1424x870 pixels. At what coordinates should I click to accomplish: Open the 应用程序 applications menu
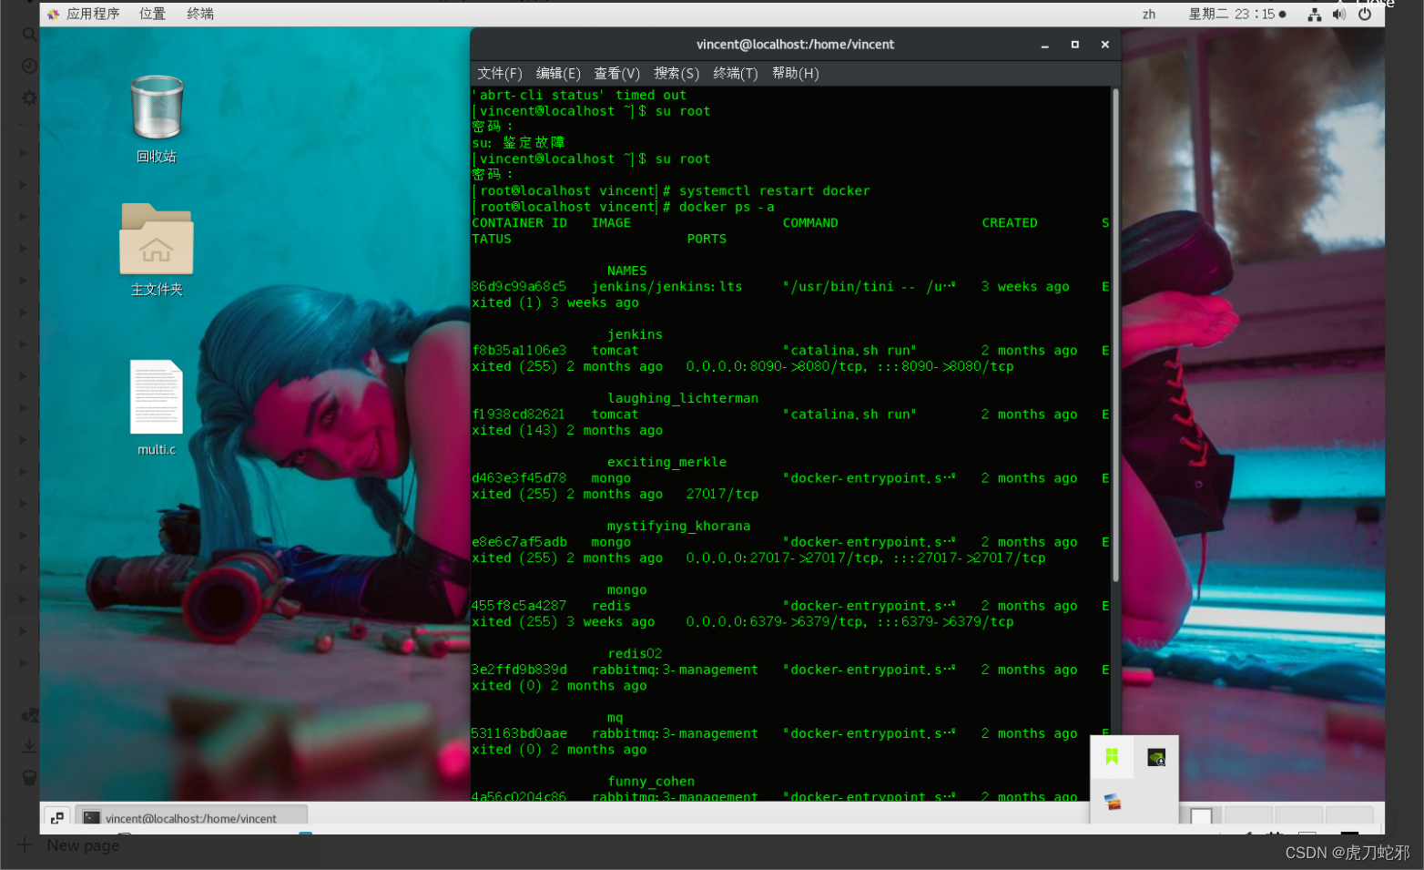pyautogui.click(x=84, y=14)
